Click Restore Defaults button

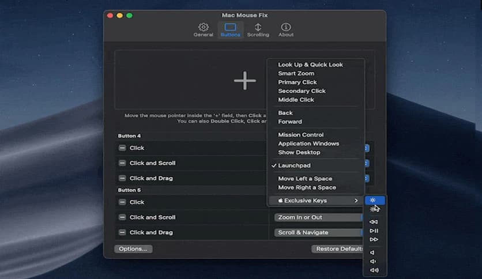(x=338, y=249)
